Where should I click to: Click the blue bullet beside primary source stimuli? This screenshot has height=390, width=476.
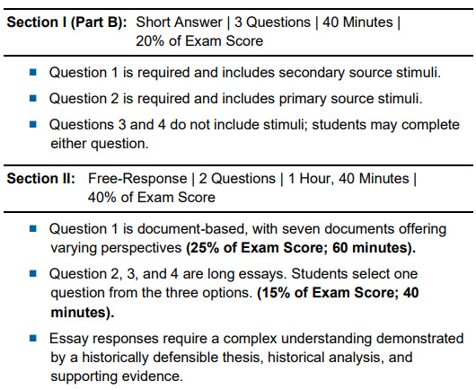pyautogui.click(x=33, y=99)
